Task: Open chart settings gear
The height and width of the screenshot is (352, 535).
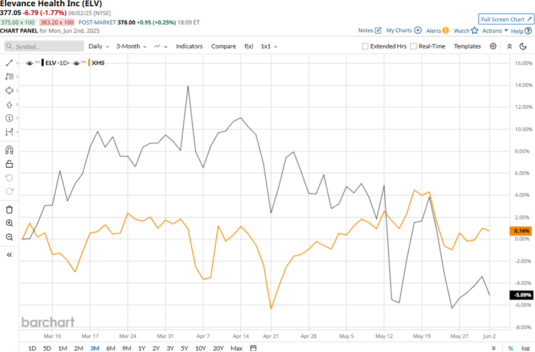Action: (493, 46)
